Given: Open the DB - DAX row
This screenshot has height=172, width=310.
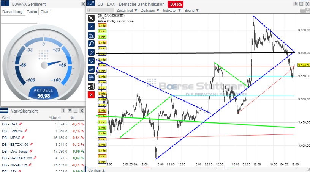Looking at the screenshot, I should (x=43, y=124).
